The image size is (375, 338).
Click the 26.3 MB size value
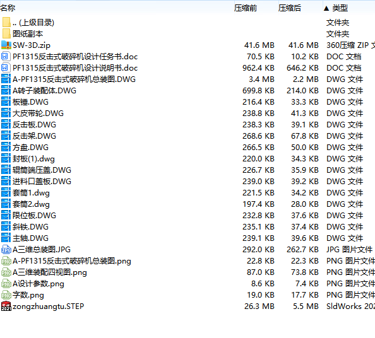pos(259,306)
